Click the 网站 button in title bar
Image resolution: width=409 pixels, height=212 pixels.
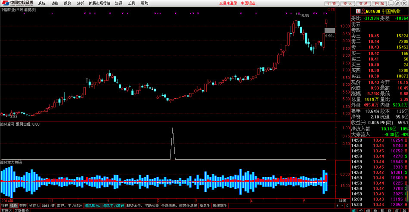[x=379, y=3]
